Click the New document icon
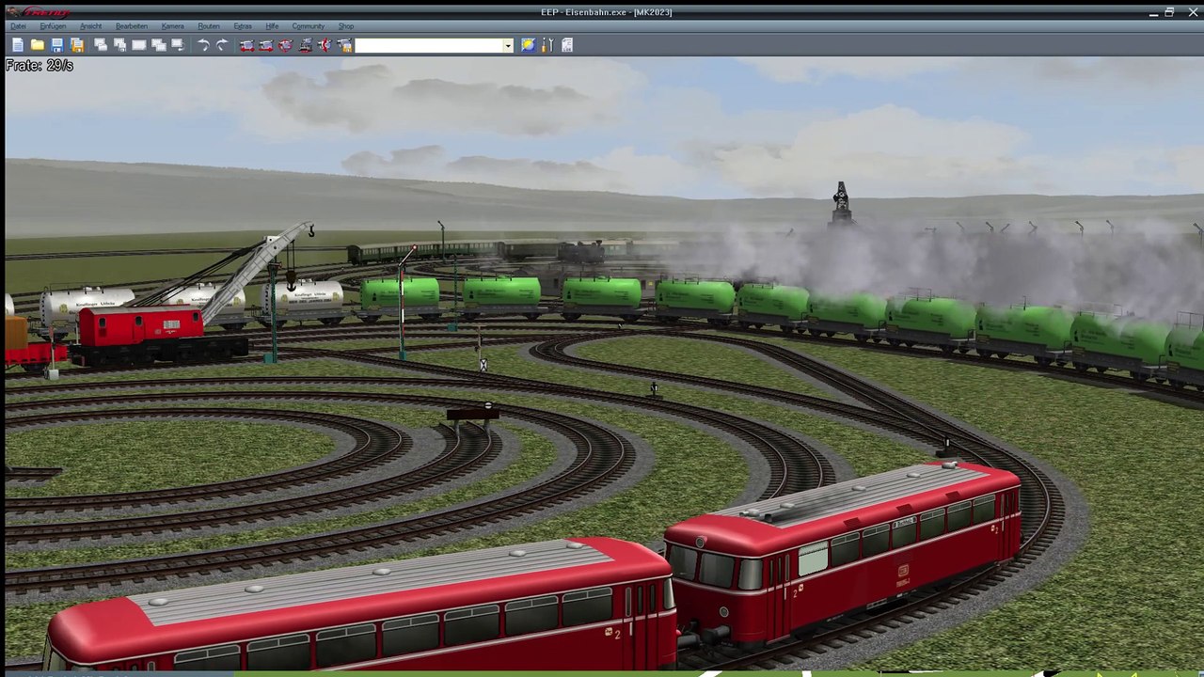This screenshot has width=1204, height=677. pos(17,45)
